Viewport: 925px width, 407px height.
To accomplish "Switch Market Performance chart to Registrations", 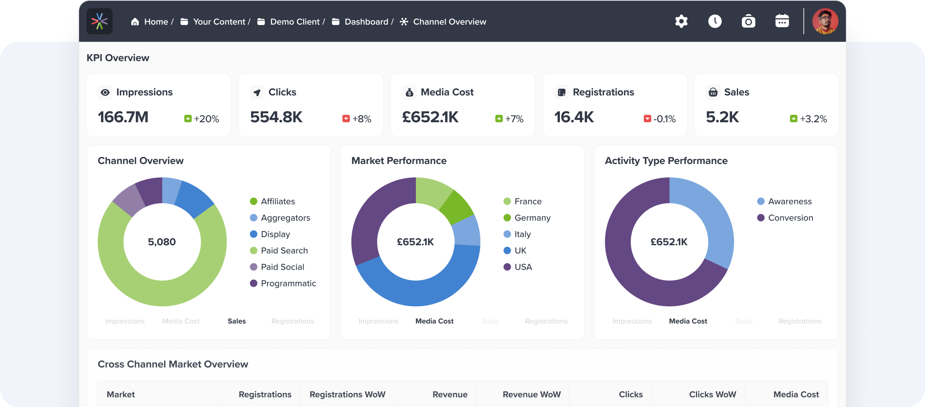I will [546, 321].
